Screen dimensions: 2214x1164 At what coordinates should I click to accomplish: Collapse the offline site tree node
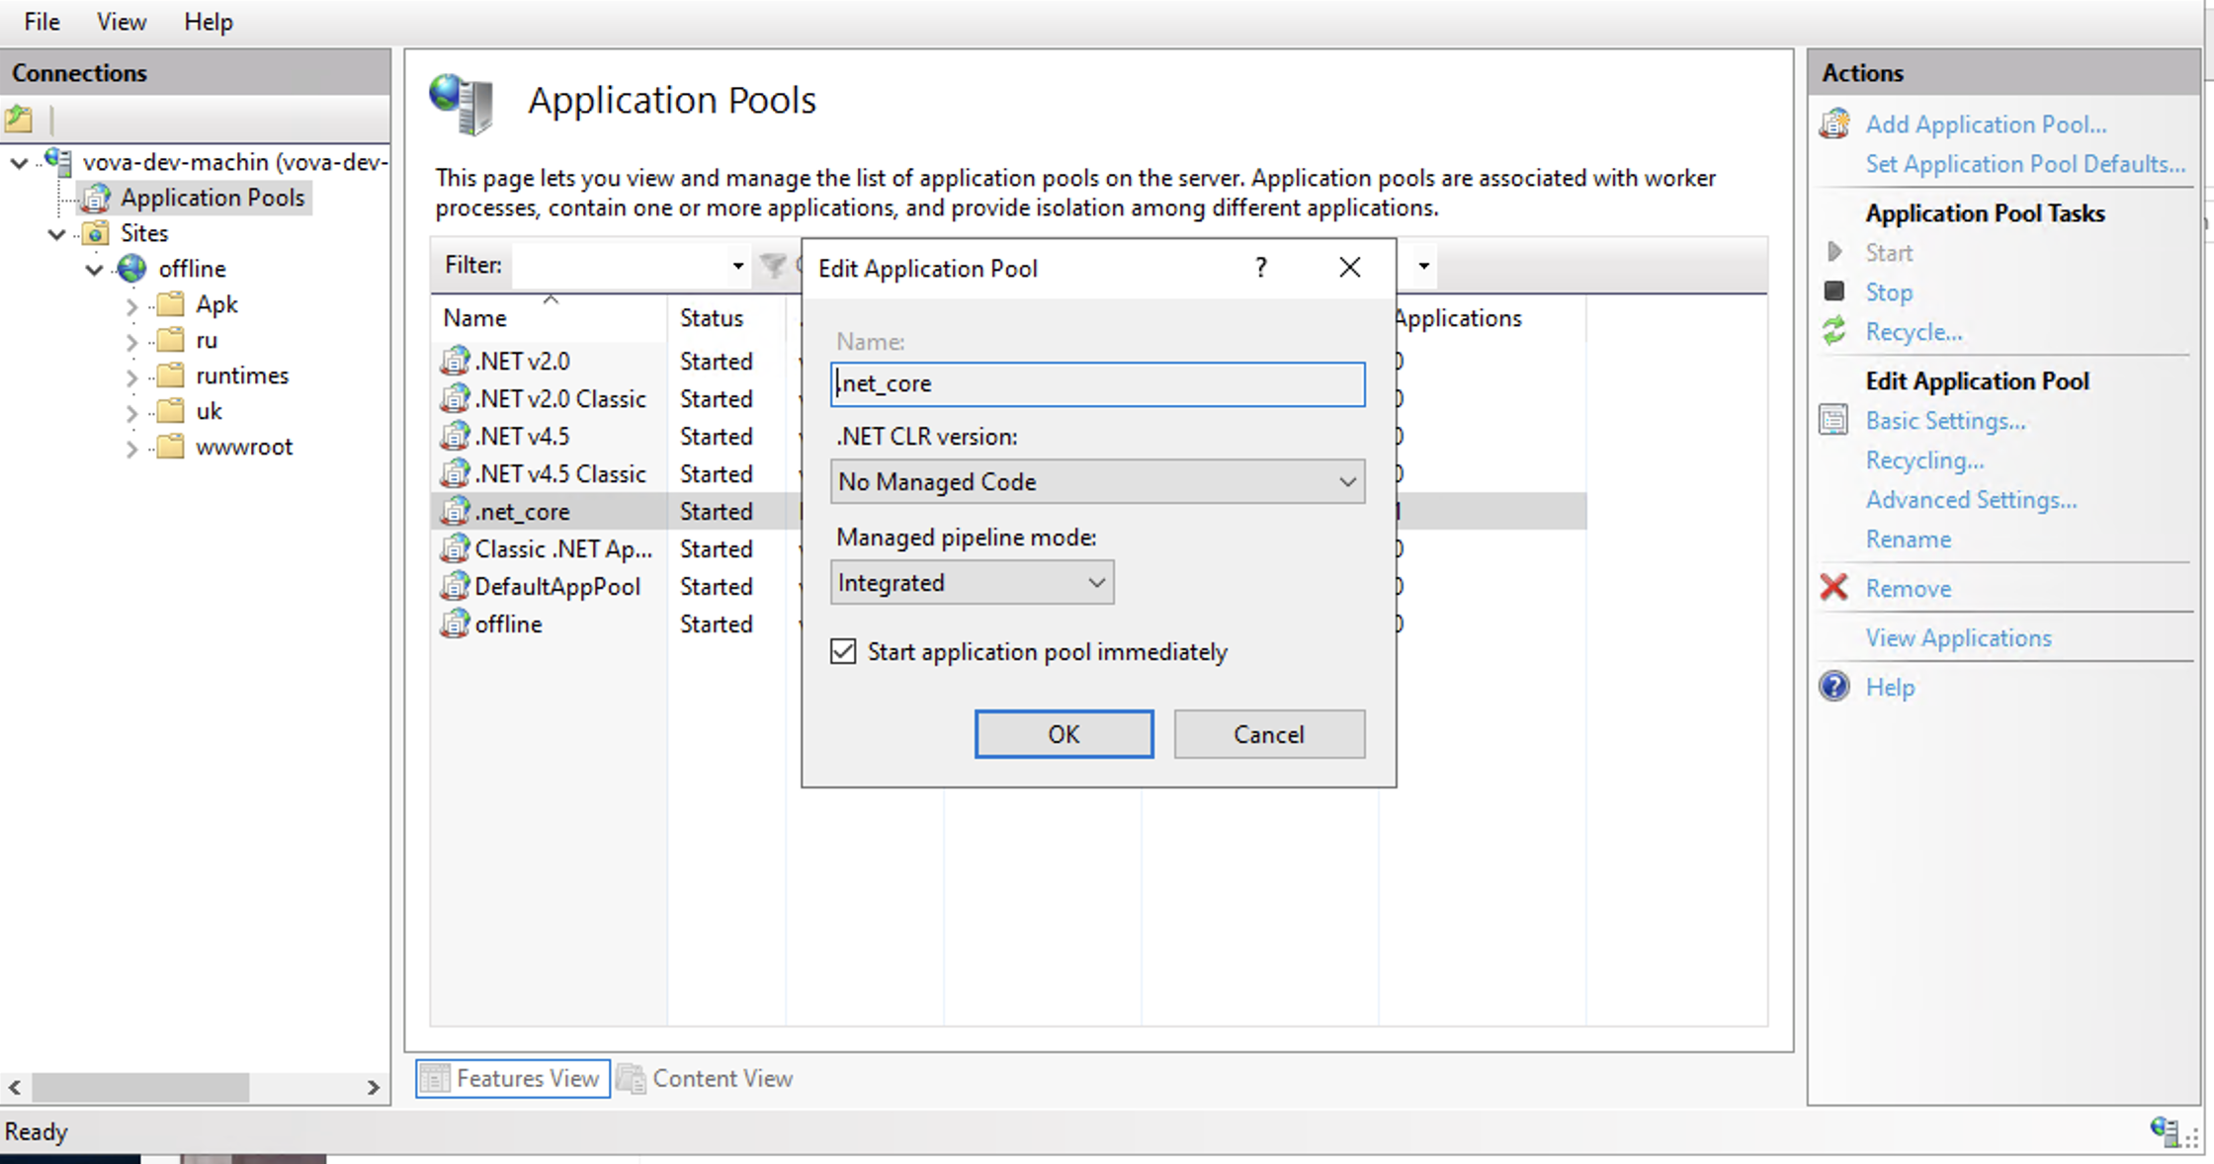(95, 269)
